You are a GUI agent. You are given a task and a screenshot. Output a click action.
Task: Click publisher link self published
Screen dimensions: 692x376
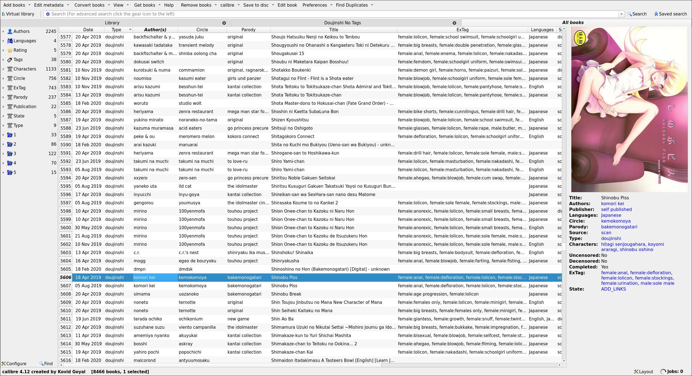[616, 209]
